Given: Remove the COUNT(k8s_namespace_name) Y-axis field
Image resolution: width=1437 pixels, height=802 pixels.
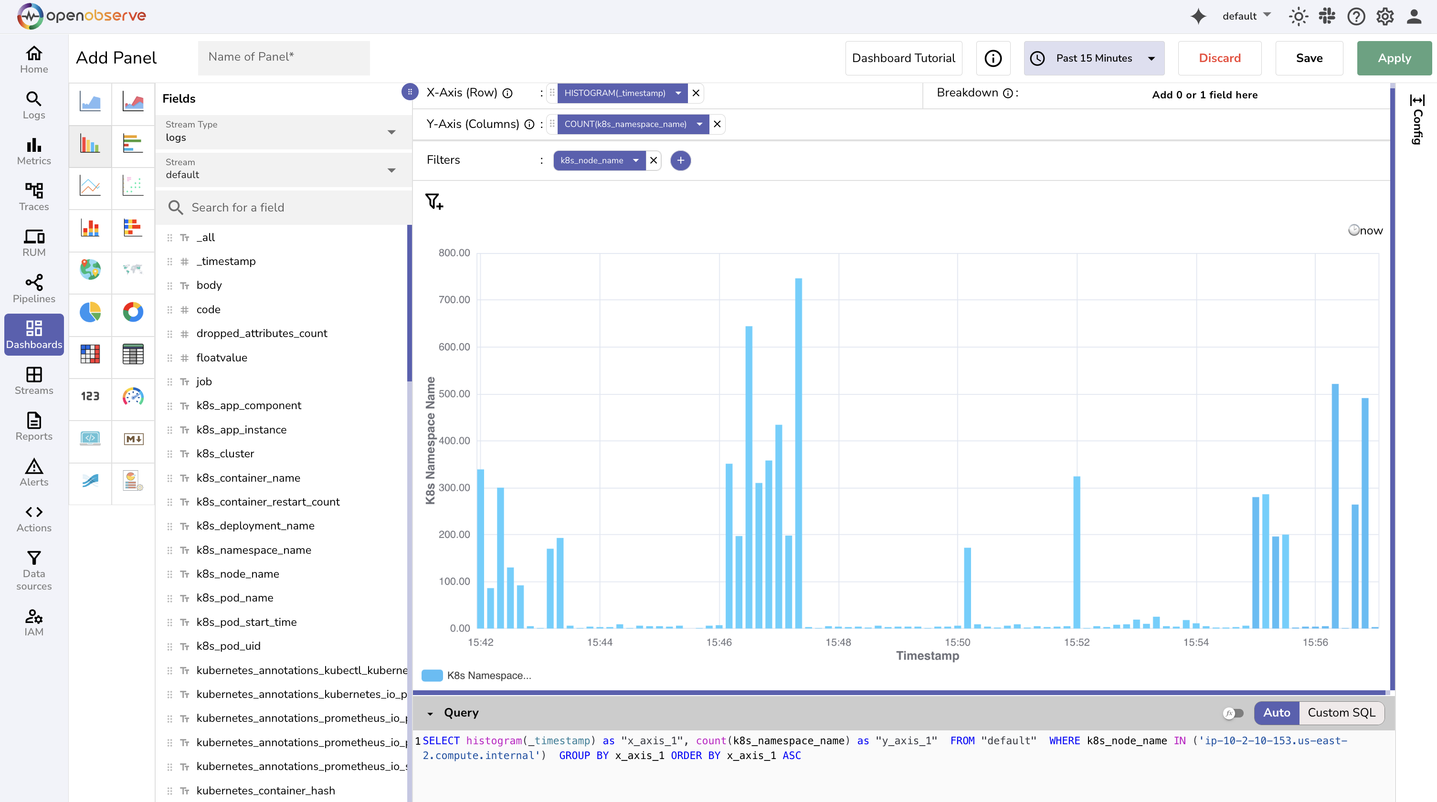Looking at the screenshot, I should (x=717, y=125).
